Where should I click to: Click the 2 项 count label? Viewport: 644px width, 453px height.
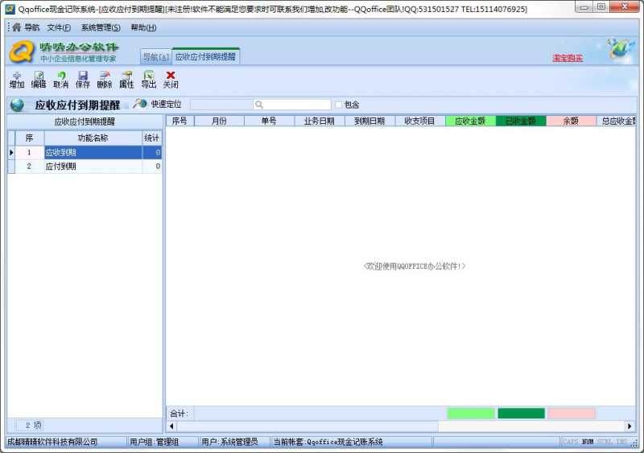click(x=34, y=425)
